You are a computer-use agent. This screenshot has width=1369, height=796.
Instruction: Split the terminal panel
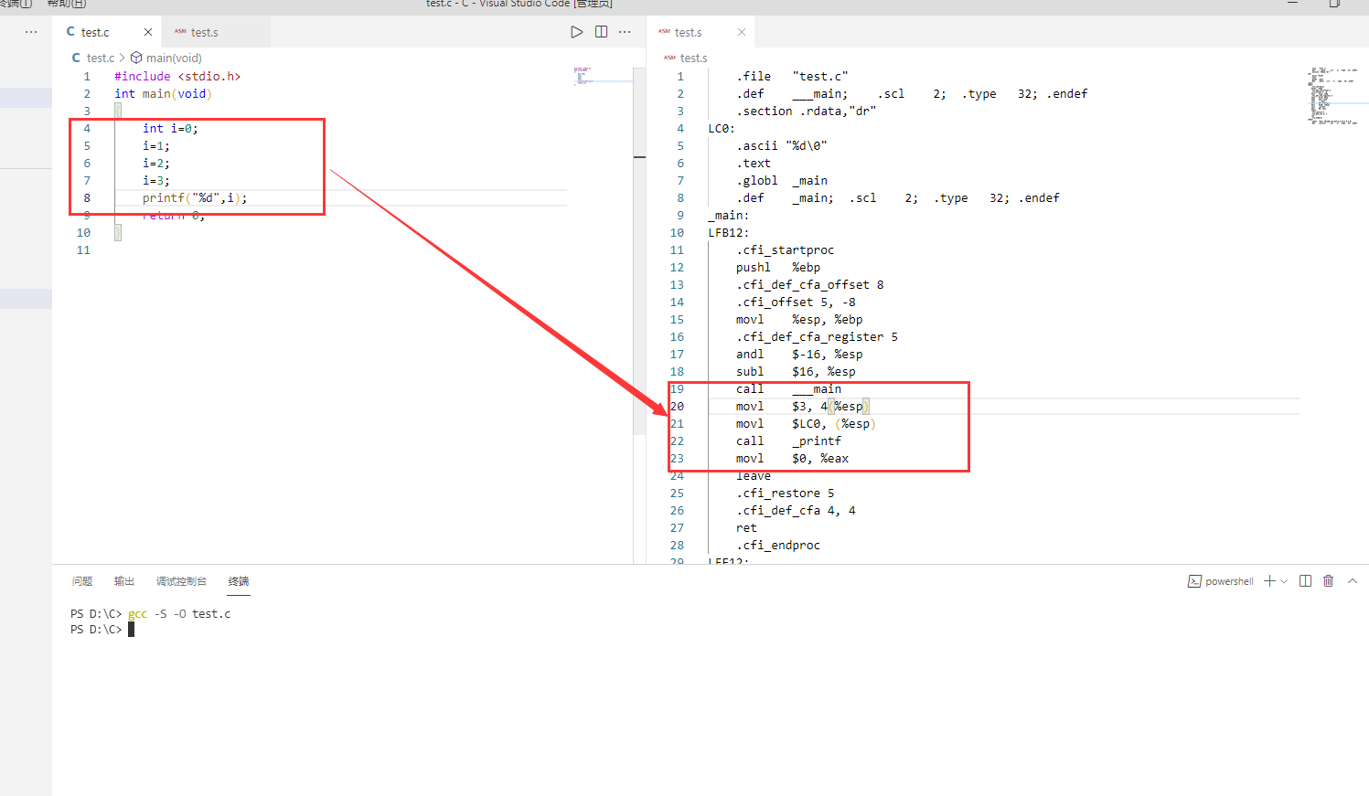(x=1305, y=581)
